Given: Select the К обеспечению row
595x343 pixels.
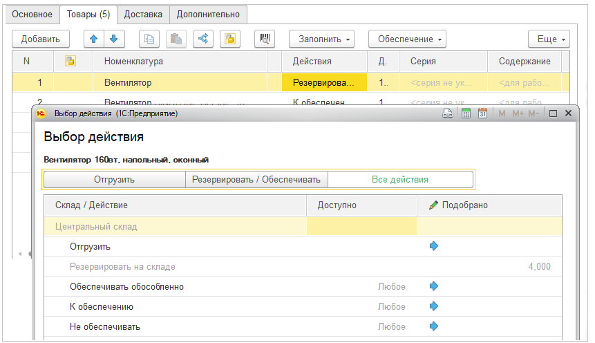Looking at the screenshot, I should 303,307.
